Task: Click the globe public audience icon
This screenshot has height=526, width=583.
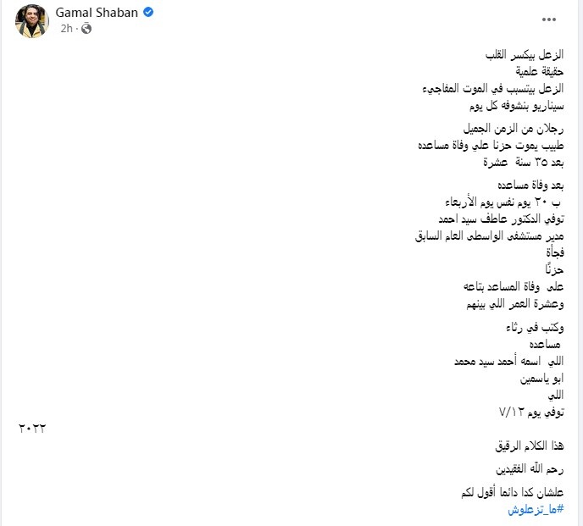Action: coord(86,29)
